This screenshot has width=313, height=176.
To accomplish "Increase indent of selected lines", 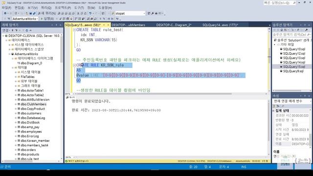I will pos(112,19).
